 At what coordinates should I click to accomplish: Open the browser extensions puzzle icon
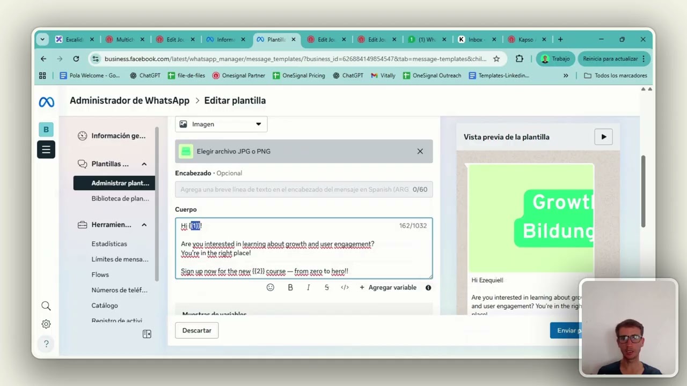coord(519,58)
